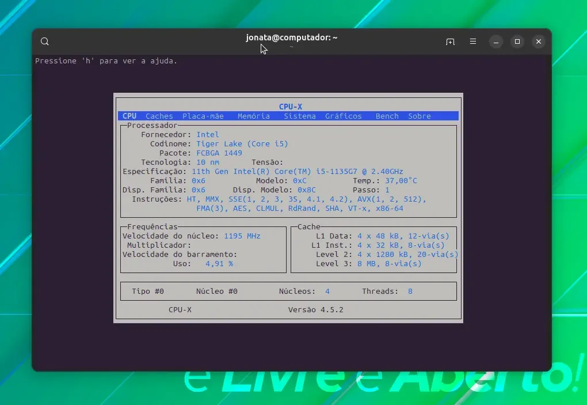Click the Threads count 8

[x=410, y=292]
